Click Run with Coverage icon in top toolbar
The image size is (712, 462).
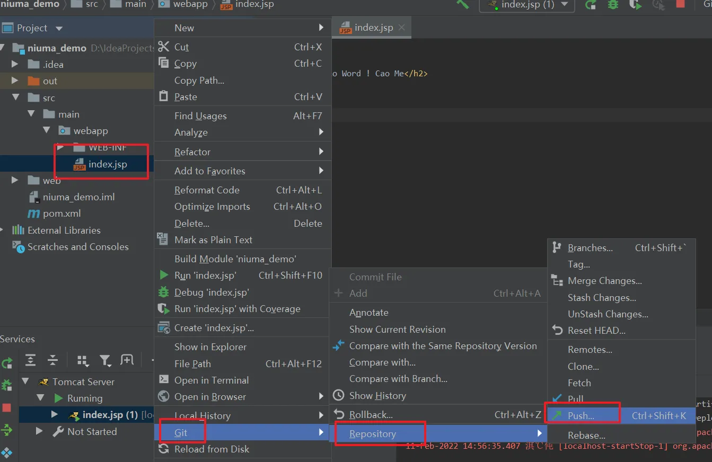[x=635, y=5]
